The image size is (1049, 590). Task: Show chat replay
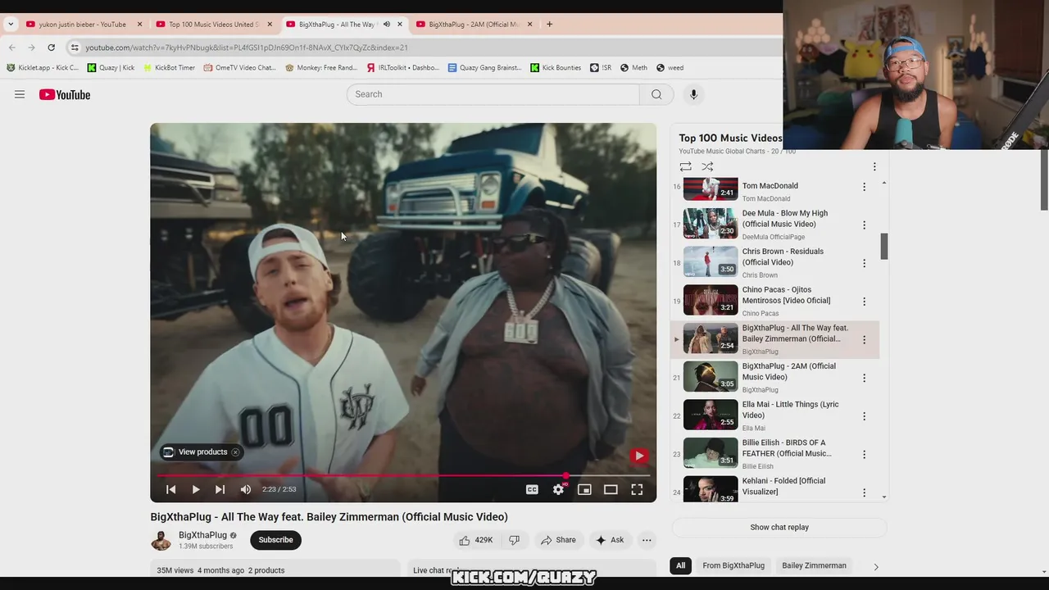point(779,527)
